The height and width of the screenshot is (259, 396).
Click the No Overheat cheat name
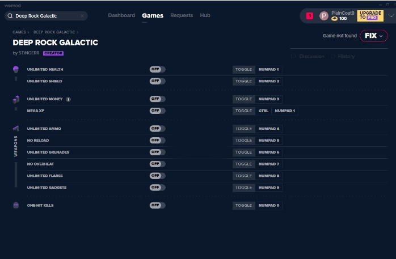(40, 164)
